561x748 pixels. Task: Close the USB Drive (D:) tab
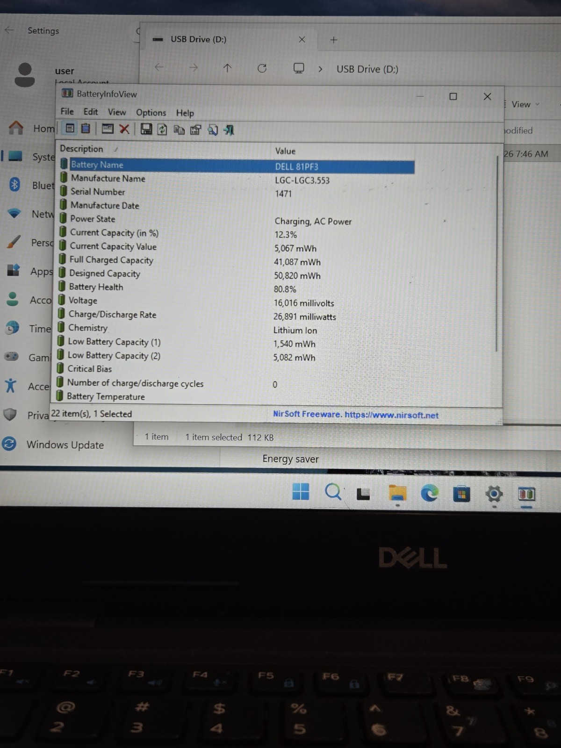[302, 39]
